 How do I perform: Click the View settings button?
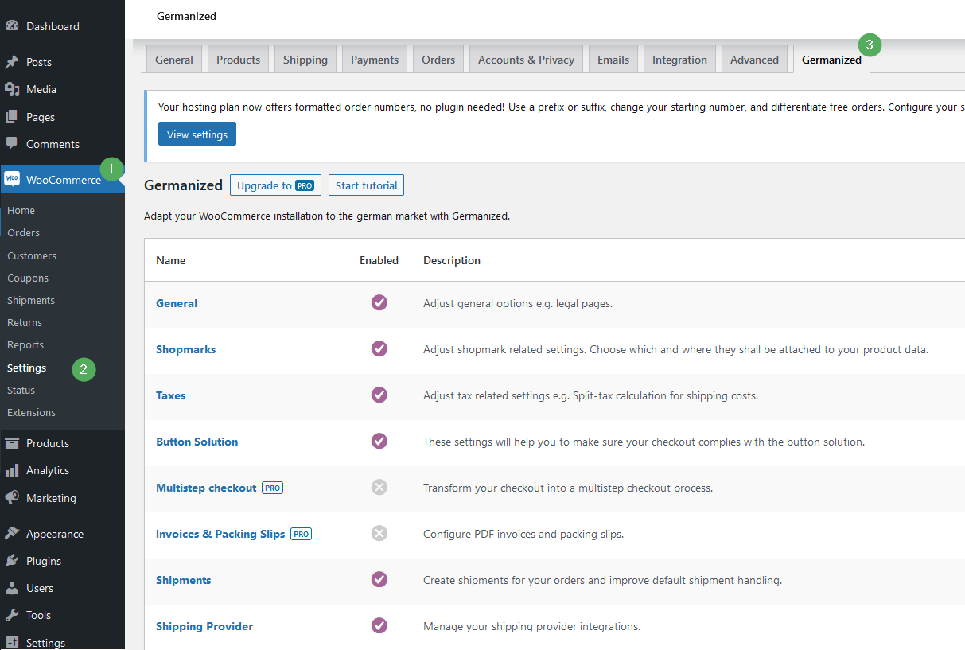pyautogui.click(x=197, y=134)
